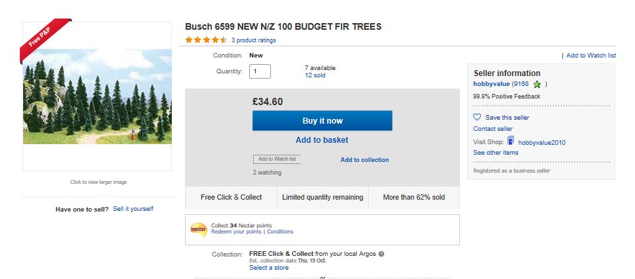Click Select a store link
The width and height of the screenshot is (635, 279).
click(269, 268)
